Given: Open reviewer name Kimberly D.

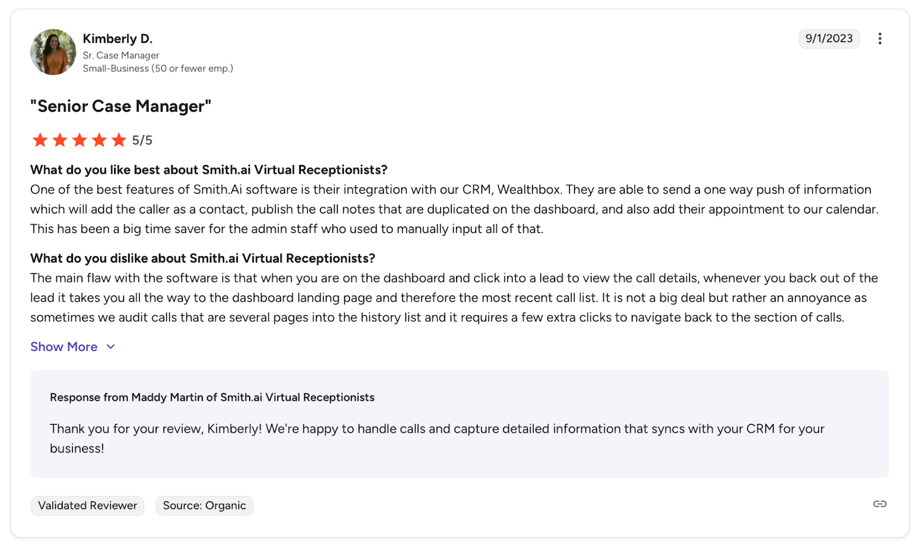Looking at the screenshot, I should 117,39.
